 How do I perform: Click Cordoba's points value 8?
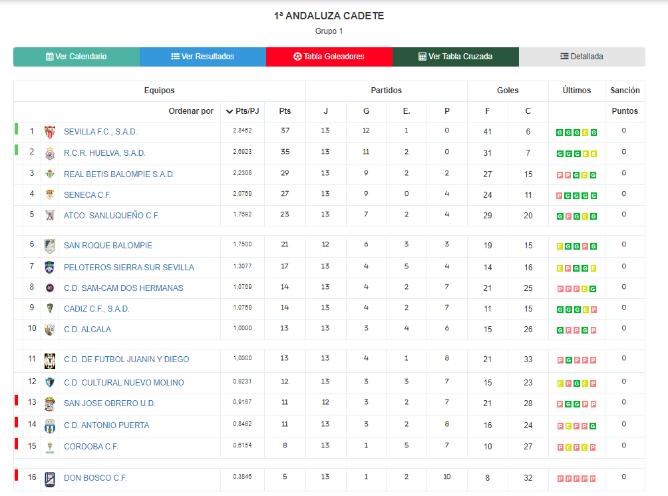click(285, 445)
